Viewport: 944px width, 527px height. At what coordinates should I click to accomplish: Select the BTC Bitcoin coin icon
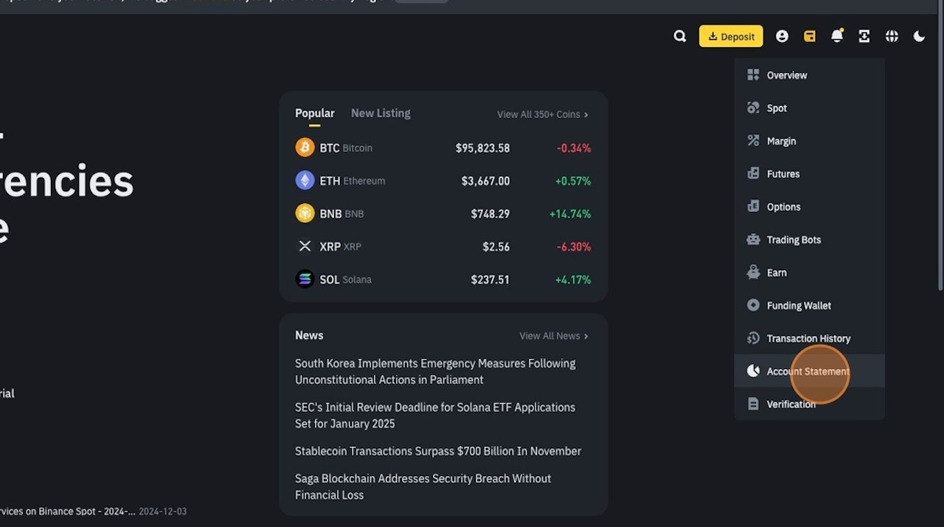pyautogui.click(x=305, y=147)
